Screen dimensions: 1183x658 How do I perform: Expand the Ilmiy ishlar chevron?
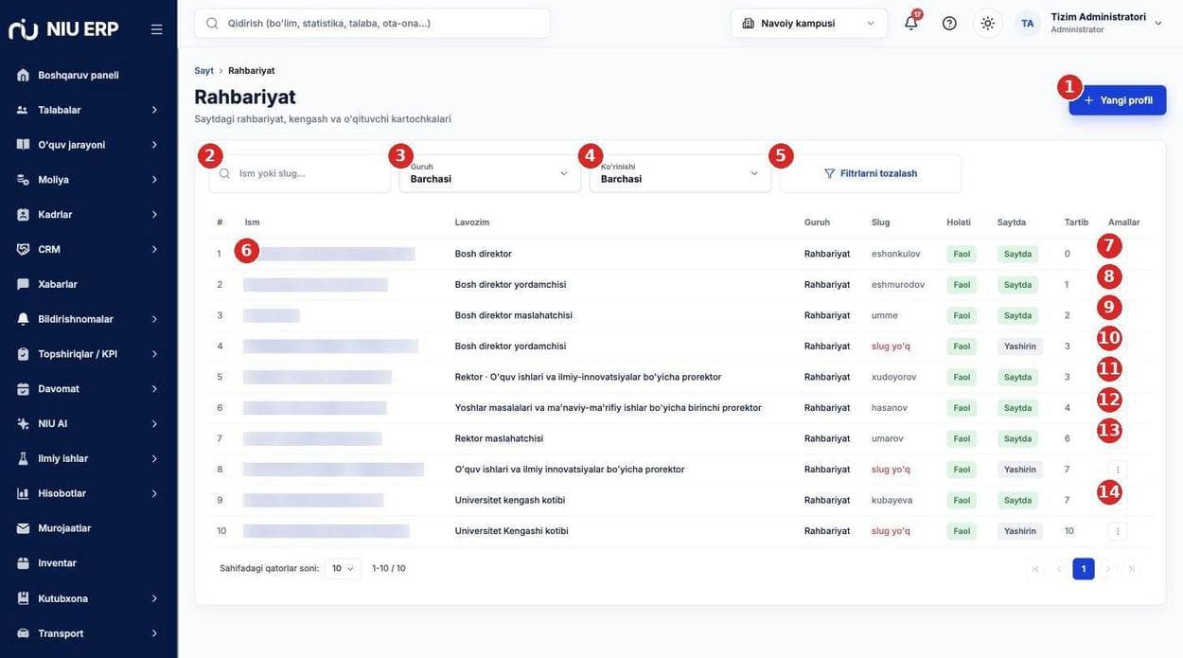(x=154, y=458)
